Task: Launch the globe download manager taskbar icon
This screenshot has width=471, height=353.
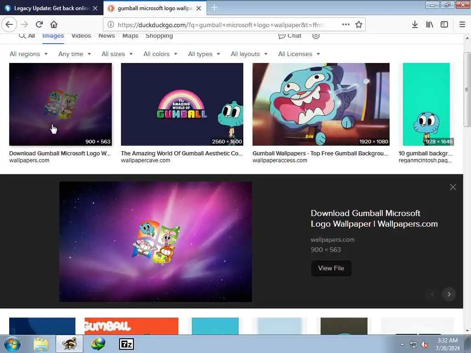Action: 98,344
